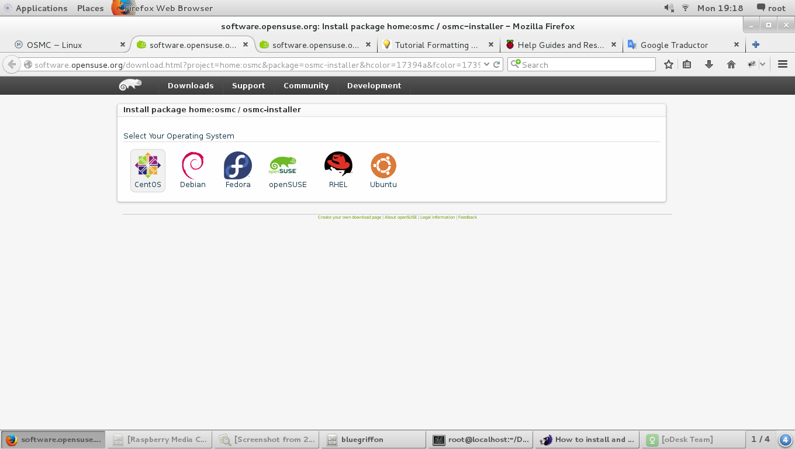The image size is (795, 449).
Task: Open the root user menu
Action: (x=771, y=8)
